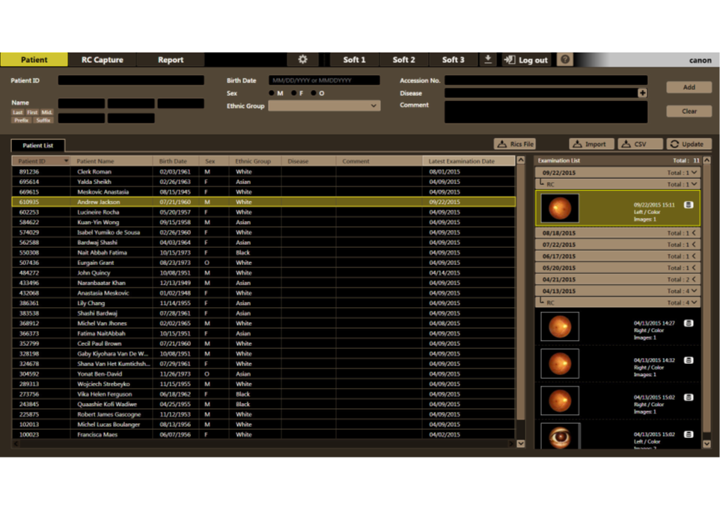The width and height of the screenshot is (720, 510).
Task: Select the 09/22/2015 15:11 fundus thumbnail
Action: pos(560,208)
